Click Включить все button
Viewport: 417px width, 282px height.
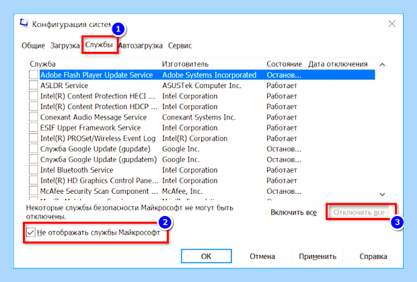(294, 212)
